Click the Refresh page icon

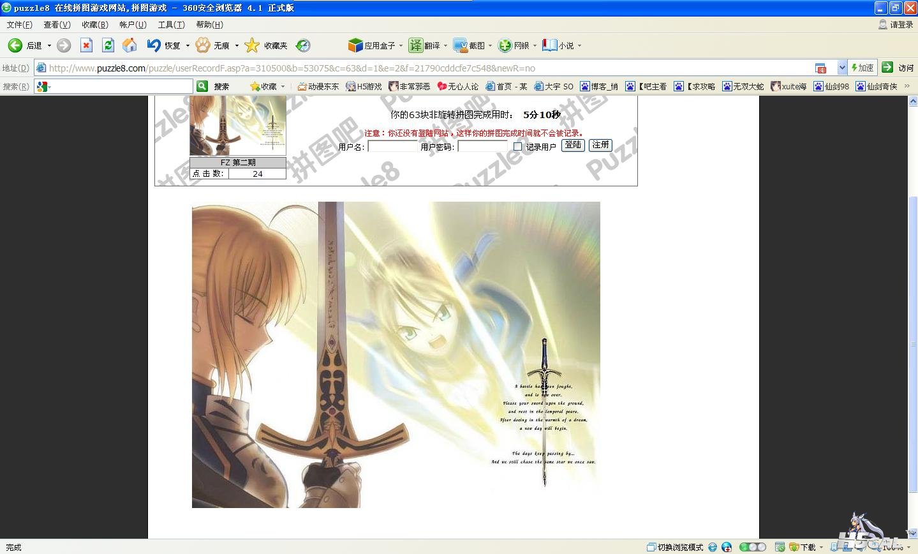(x=108, y=45)
